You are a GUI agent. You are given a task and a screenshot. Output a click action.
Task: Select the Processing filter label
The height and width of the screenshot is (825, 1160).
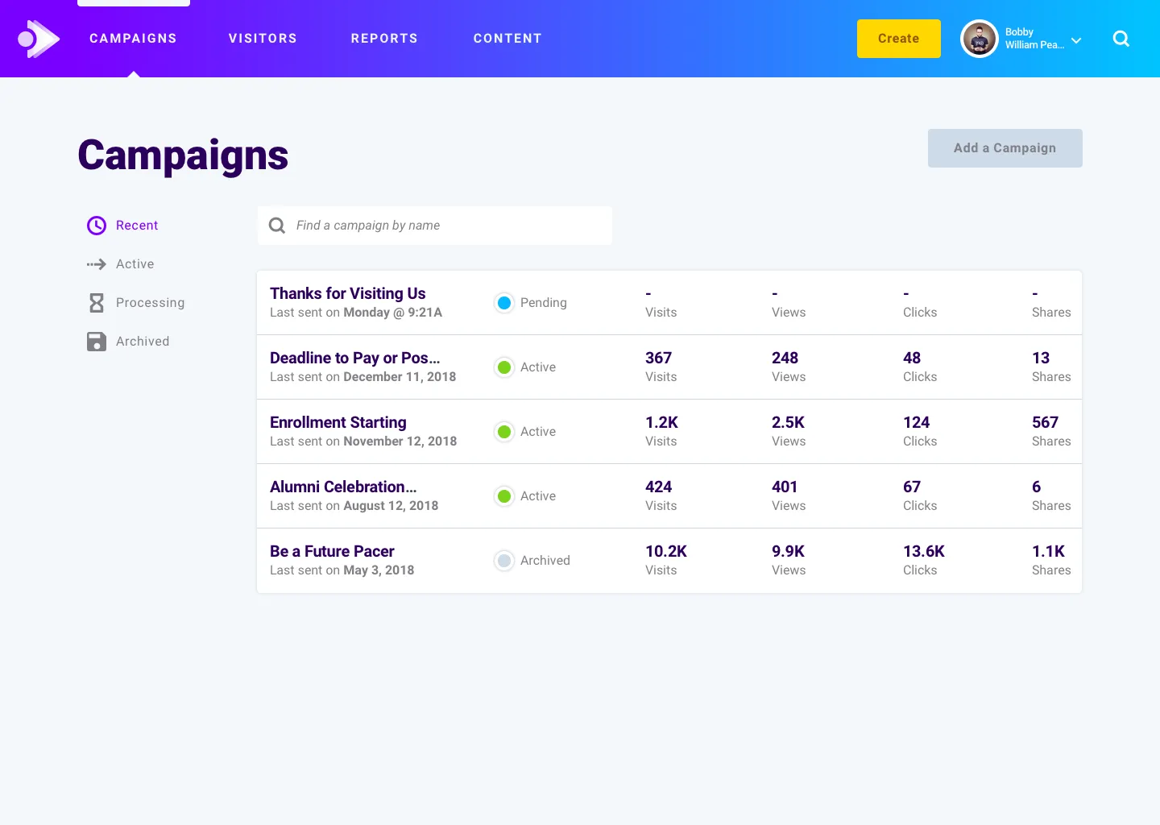click(x=151, y=303)
